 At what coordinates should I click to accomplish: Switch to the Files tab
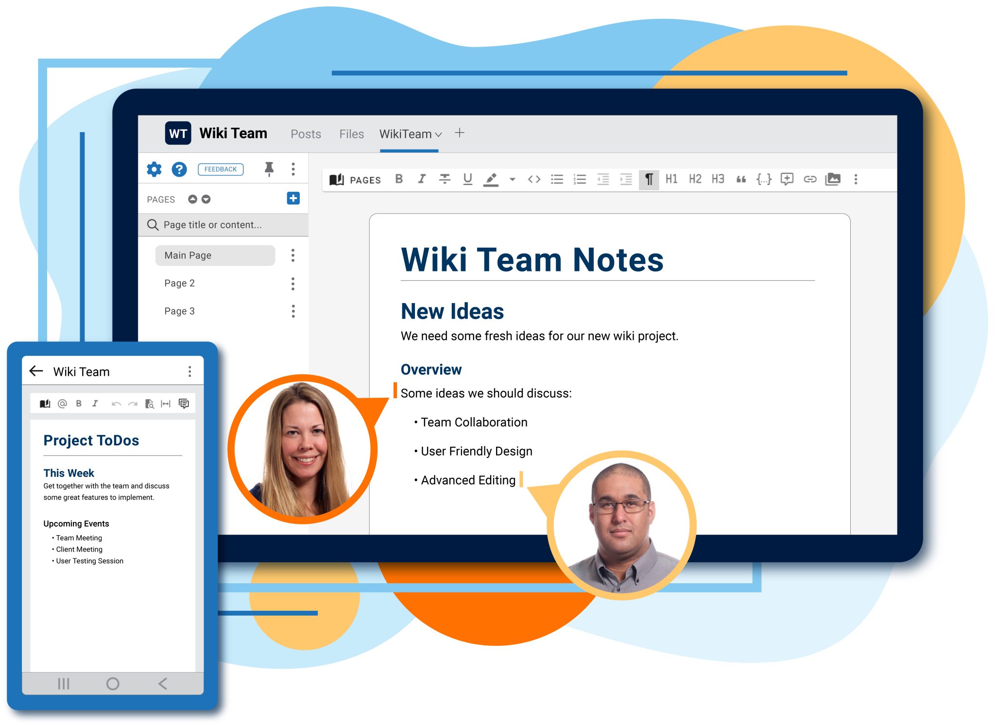click(351, 134)
